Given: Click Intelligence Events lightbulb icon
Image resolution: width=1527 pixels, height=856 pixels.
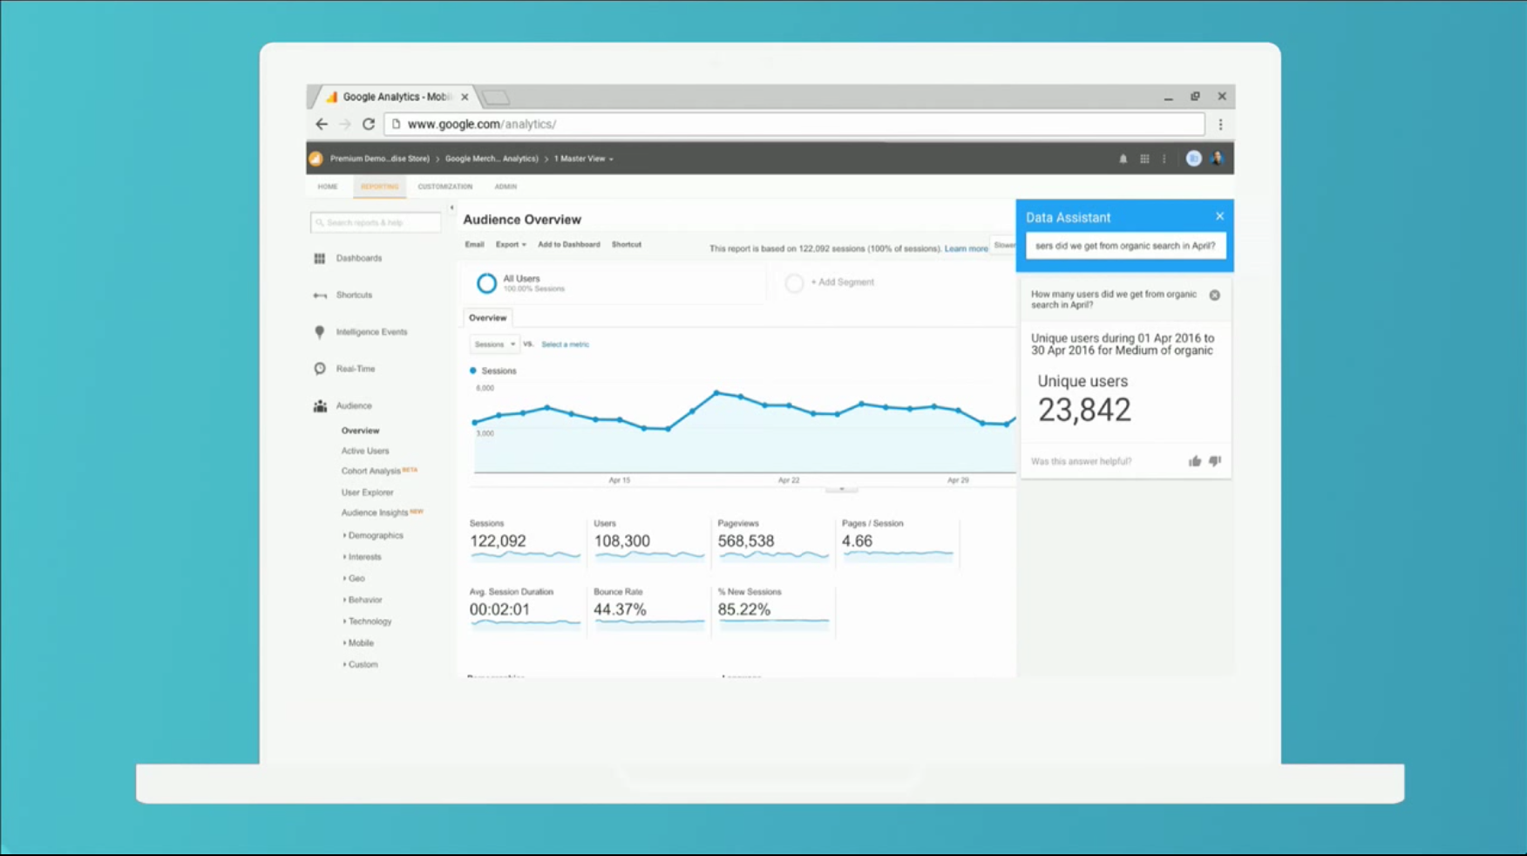Looking at the screenshot, I should pos(320,332).
